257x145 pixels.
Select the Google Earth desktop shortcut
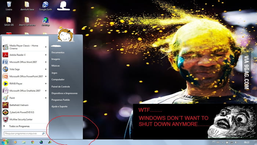click(46, 6)
